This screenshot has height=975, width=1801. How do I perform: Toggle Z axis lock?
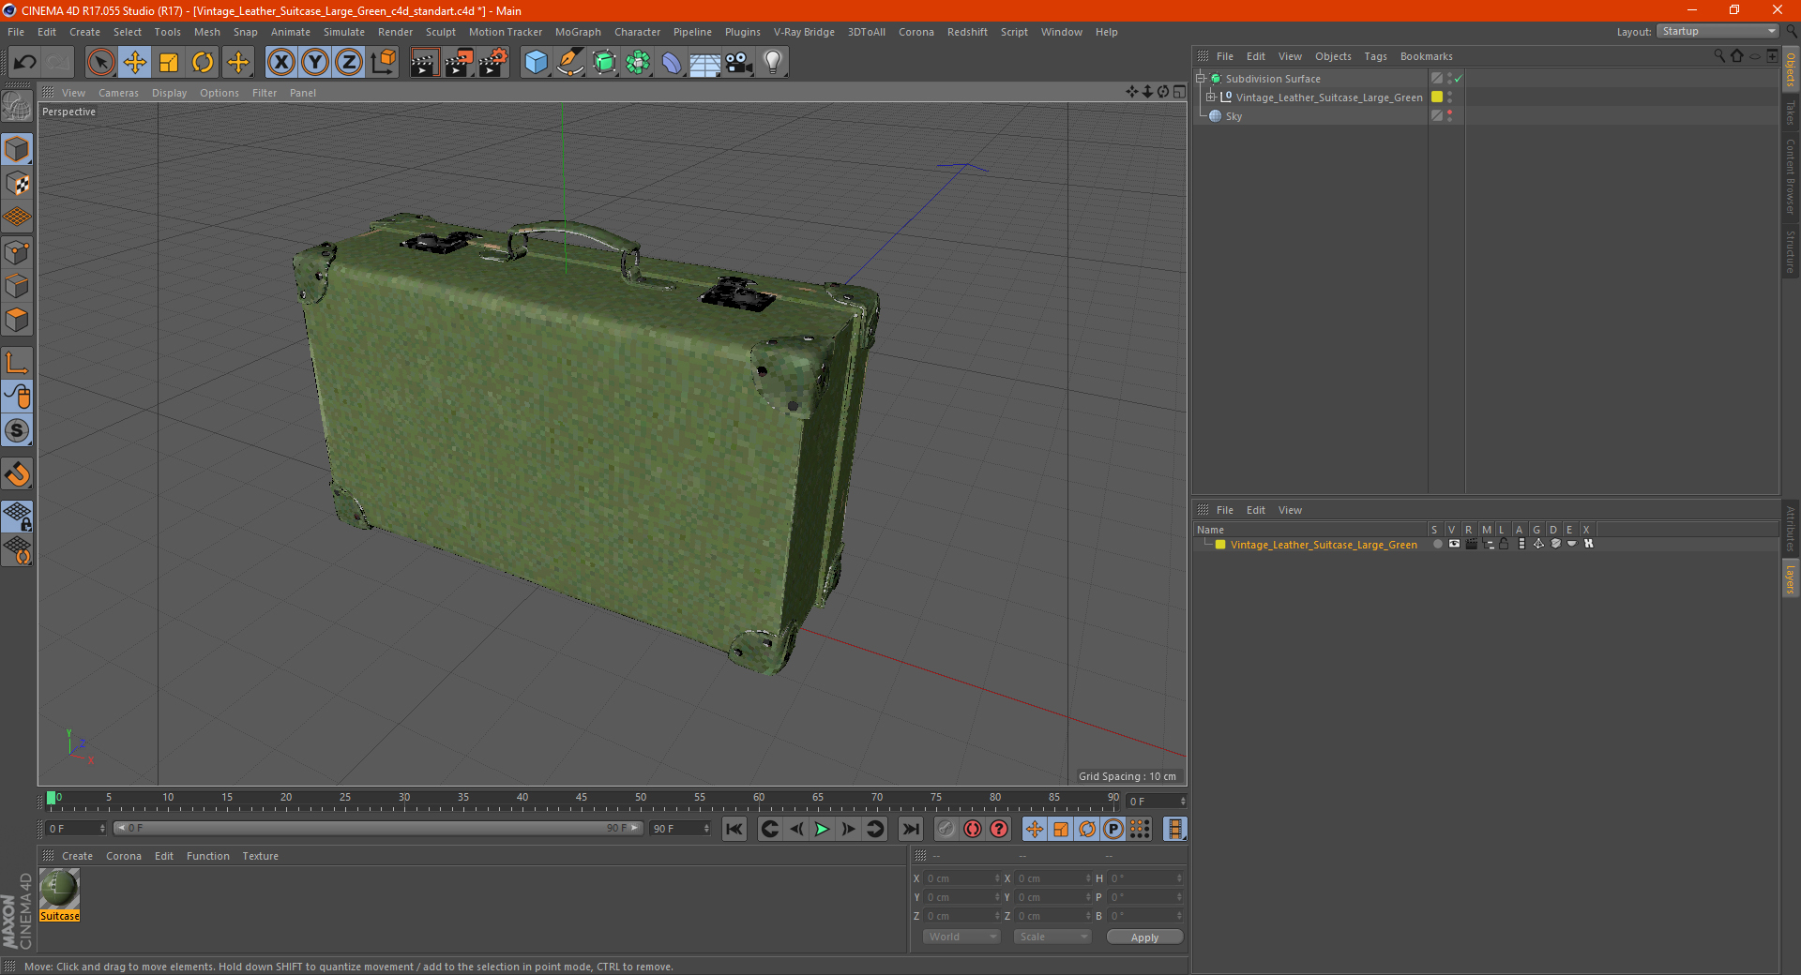click(349, 63)
